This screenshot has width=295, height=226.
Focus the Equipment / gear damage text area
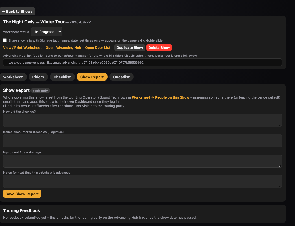pyautogui.click(x=143, y=161)
